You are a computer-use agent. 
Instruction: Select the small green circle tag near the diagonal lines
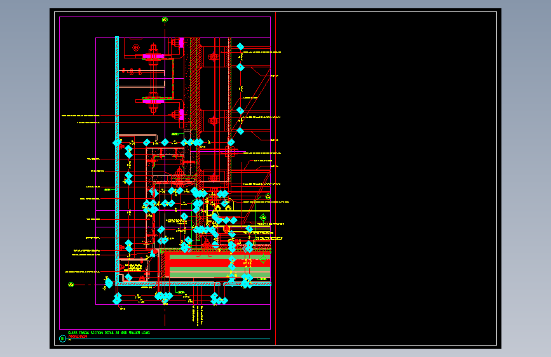pyautogui.click(x=268, y=196)
